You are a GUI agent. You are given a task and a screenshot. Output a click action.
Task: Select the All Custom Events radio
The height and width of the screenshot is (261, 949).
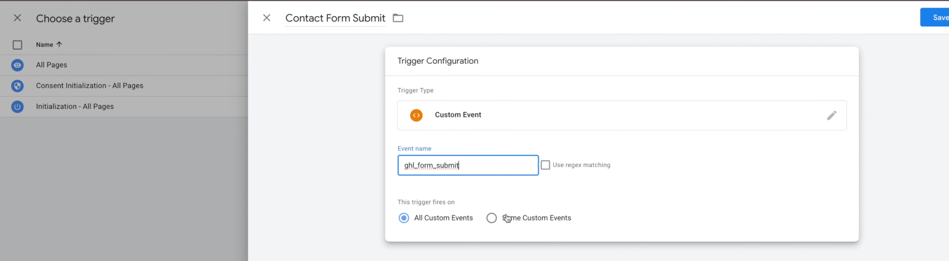pos(404,218)
